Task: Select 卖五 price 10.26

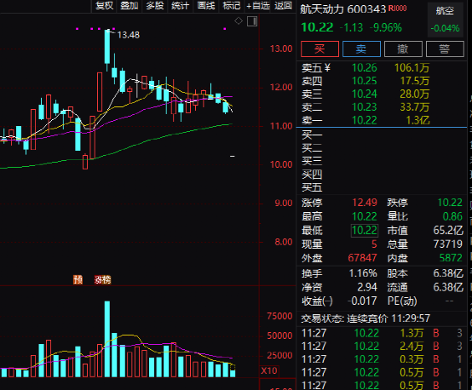Action: click(365, 68)
